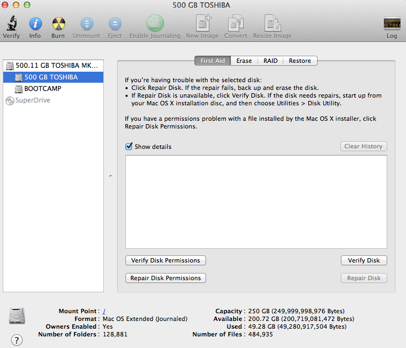
Task: Click Format value Mac OS Extended (Journaled)
Action: point(145,319)
